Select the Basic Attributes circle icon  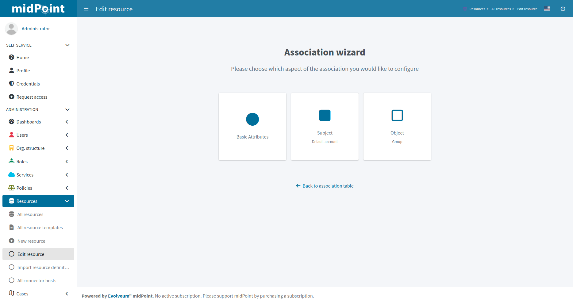[252, 119]
